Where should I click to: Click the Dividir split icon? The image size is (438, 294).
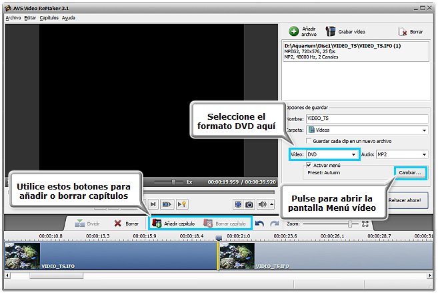[79, 223]
